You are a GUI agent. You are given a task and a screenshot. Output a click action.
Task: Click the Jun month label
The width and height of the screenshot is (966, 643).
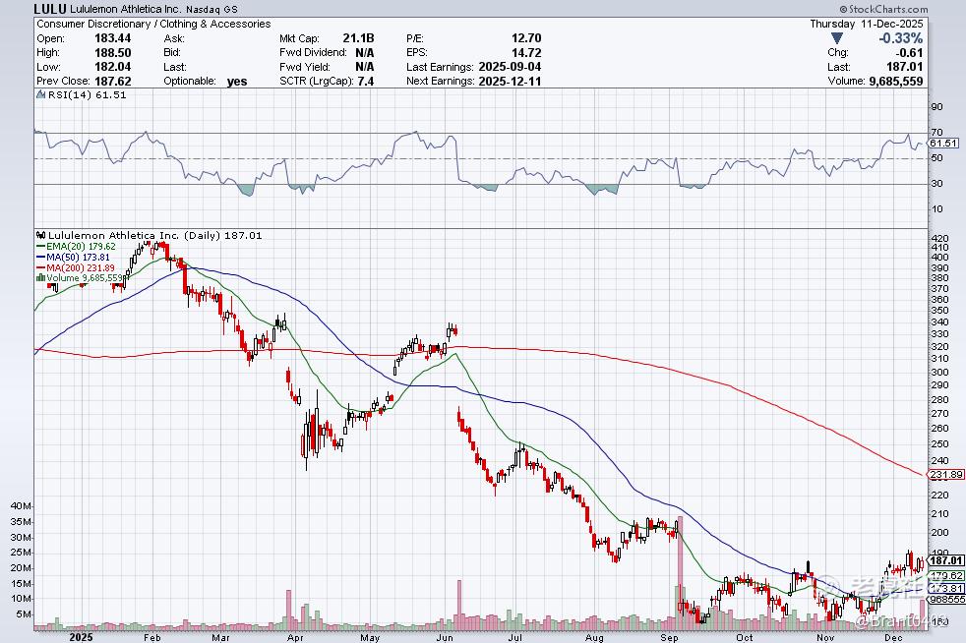coord(445,637)
